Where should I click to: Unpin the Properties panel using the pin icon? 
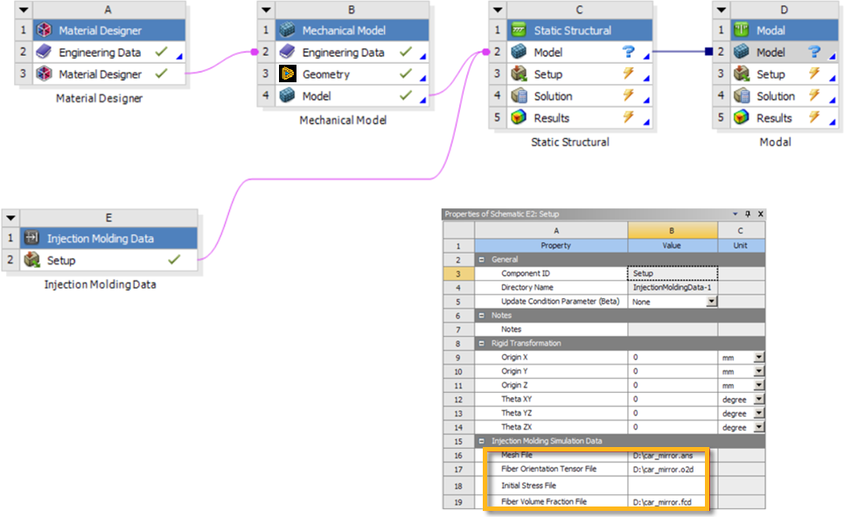click(x=747, y=213)
